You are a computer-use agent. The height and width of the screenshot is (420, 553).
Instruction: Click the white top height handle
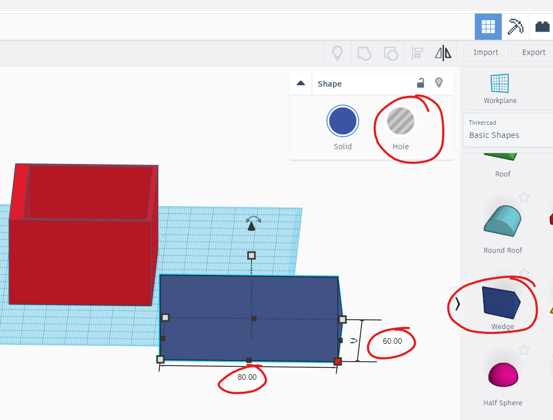[x=251, y=255]
